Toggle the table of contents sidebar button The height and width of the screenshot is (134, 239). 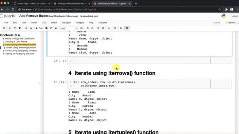[x=127, y=28]
